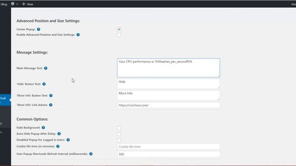The height and width of the screenshot is (166, 296).
Task: Focus the refresh interval field showing 500
Action: tap(168, 154)
